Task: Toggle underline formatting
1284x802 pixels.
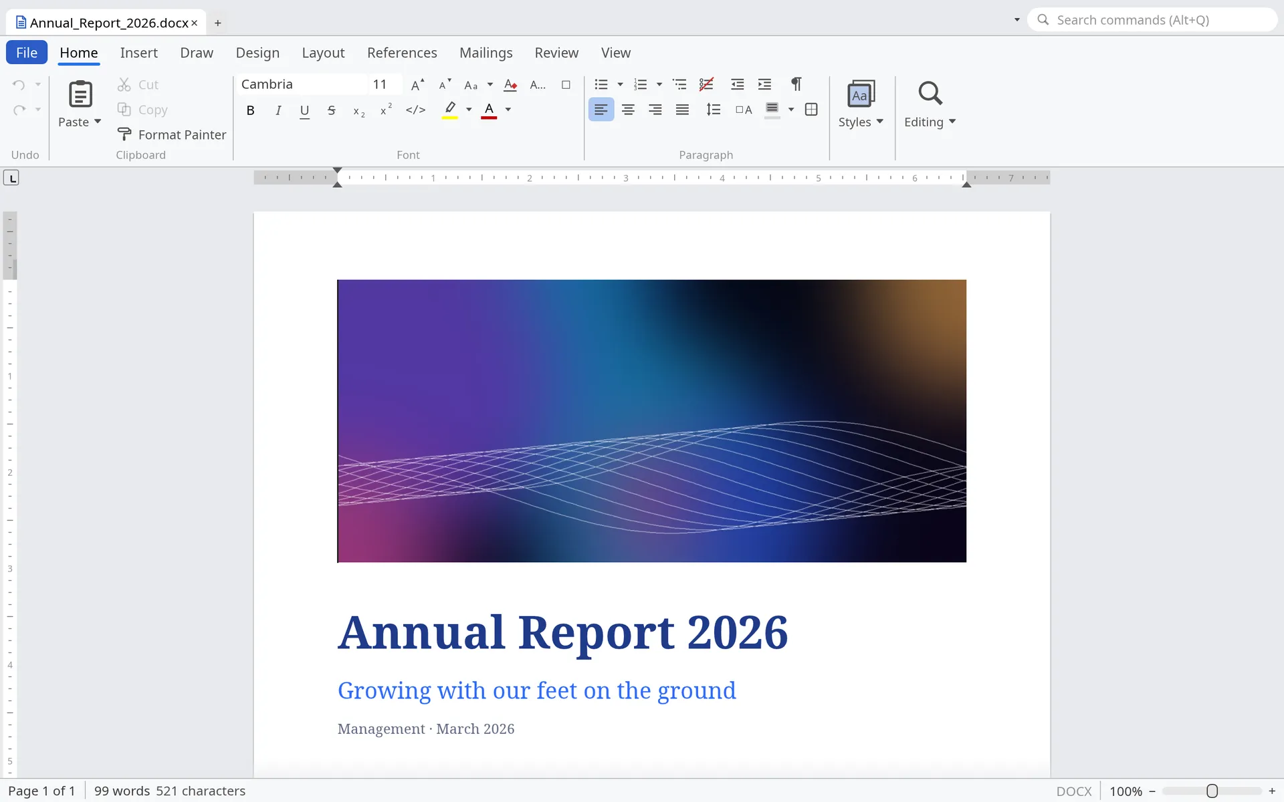Action: coord(304,110)
